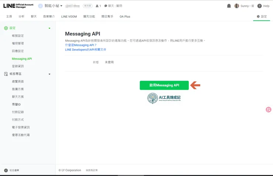The height and width of the screenshot is (176, 273).
Task: Open LINE Developers的API相關文件 link
Action: [86, 49]
